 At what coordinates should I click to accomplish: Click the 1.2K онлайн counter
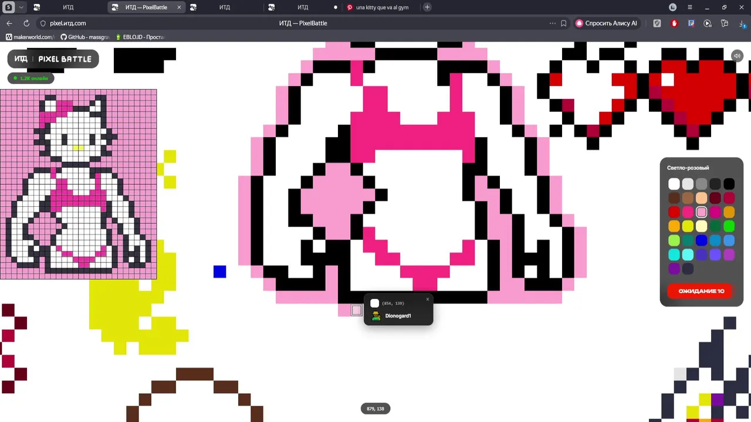(31, 78)
